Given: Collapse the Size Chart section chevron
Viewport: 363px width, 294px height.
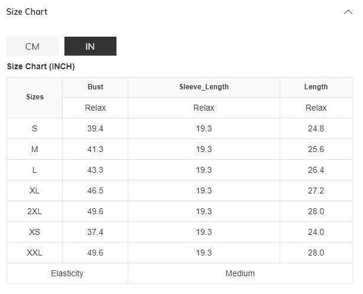Looking at the screenshot, I should click(x=348, y=12).
